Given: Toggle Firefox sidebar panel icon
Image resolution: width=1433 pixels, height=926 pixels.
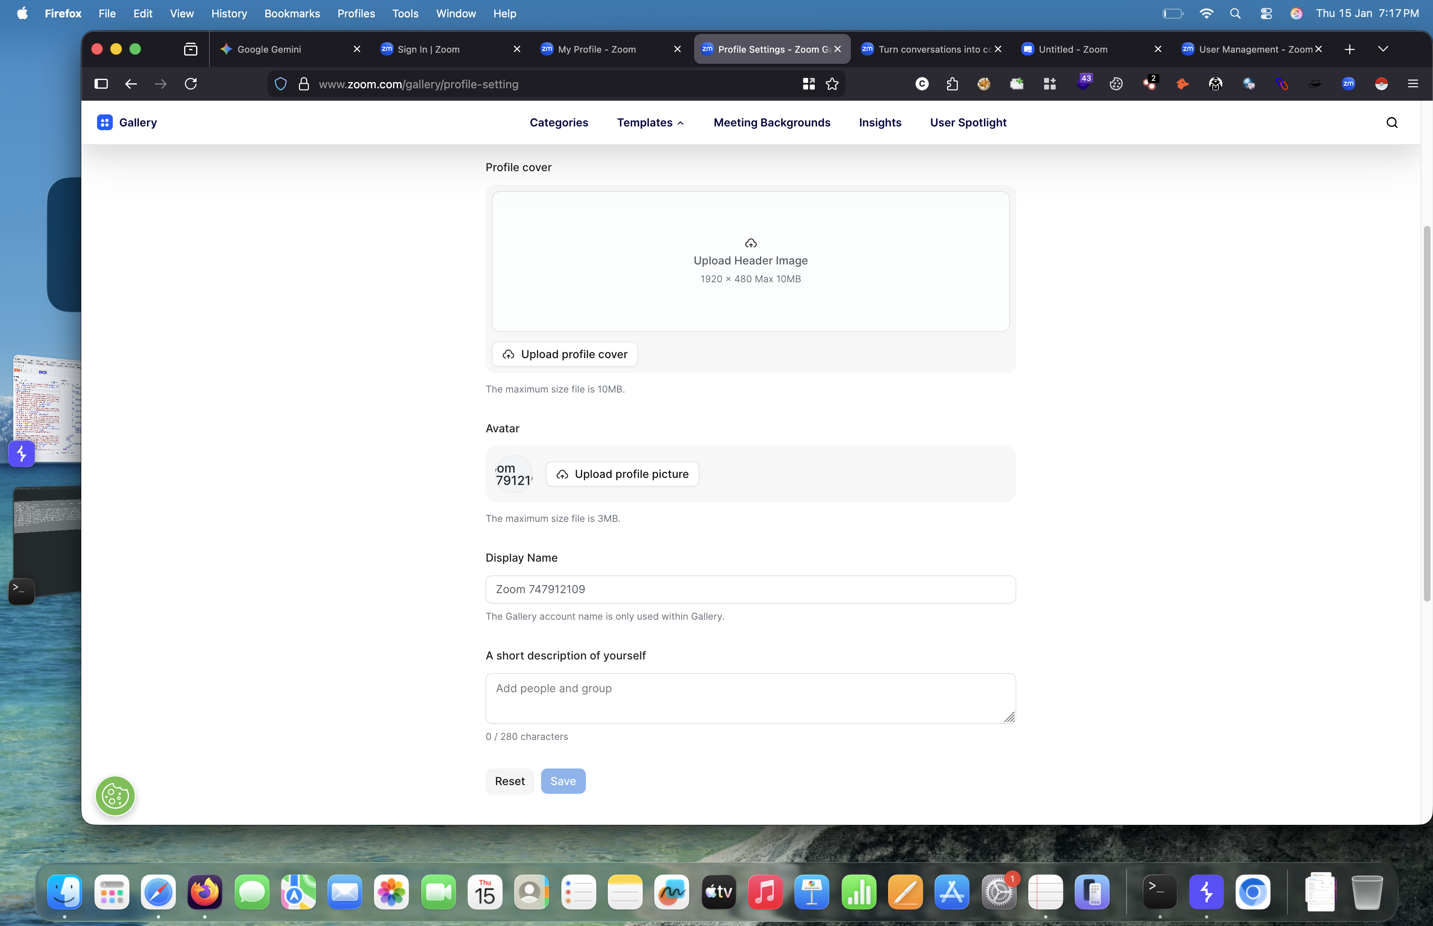Looking at the screenshot, I should click(x=101, y=84).
